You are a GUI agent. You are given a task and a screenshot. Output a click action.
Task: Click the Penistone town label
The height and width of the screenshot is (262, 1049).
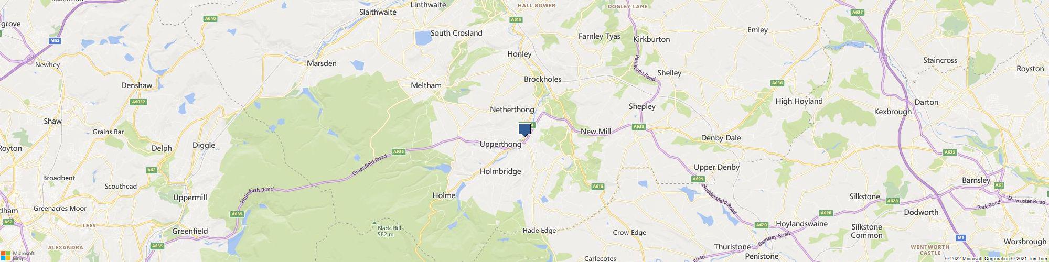coord(762,256)
